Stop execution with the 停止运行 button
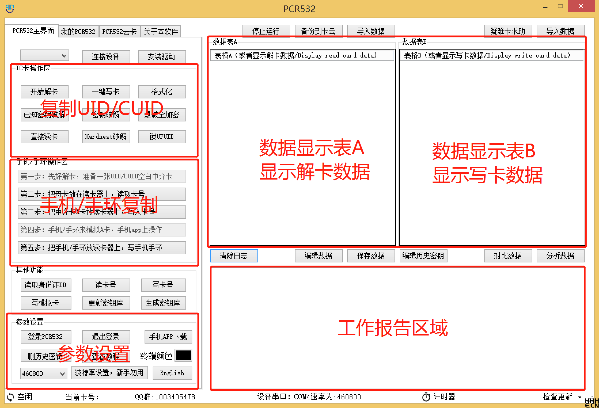 [x=266, y=31]
